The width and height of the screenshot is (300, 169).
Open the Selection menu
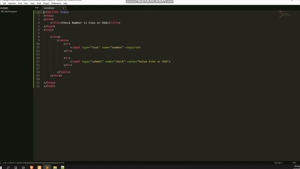[12, 3]
